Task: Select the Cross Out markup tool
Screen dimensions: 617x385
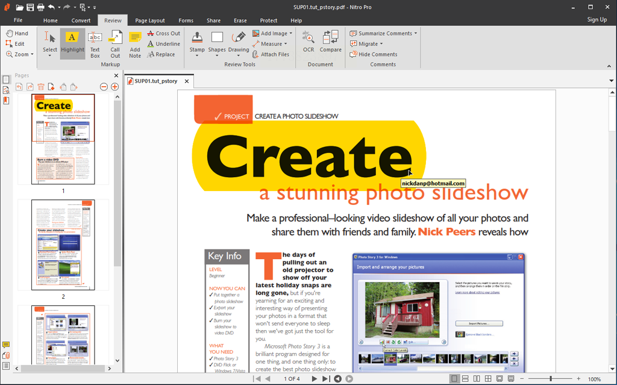Action: click(163, 34)
